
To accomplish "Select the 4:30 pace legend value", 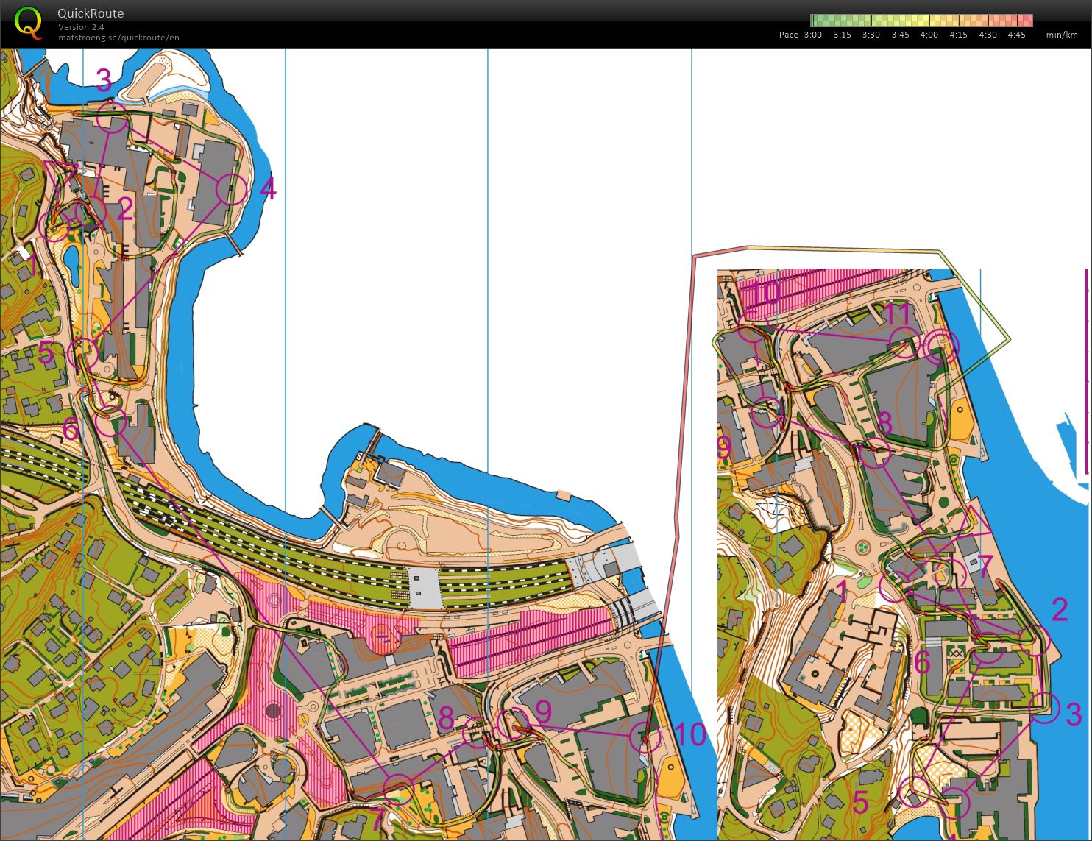I will (988, 35).
